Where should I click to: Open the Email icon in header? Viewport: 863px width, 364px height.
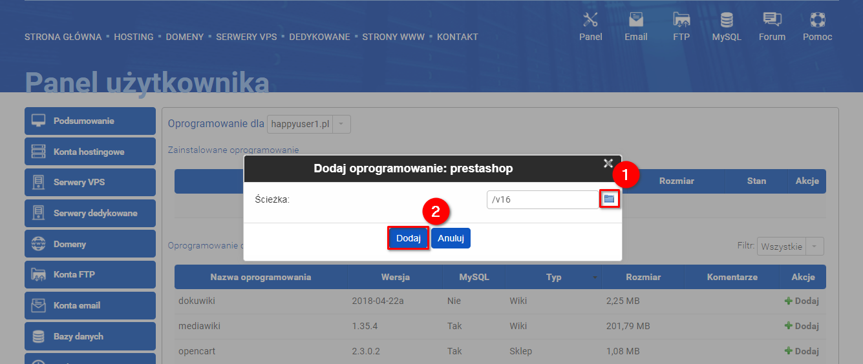(x=636, y=19)
